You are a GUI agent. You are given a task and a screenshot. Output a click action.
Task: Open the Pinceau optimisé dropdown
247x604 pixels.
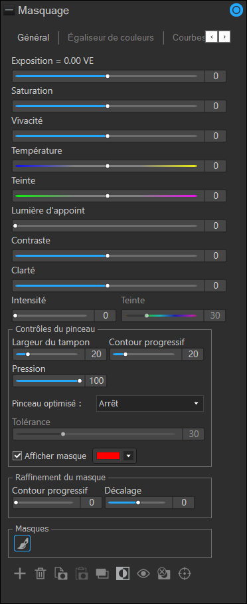(x=149, y=403)
